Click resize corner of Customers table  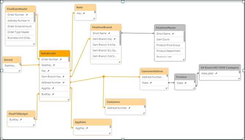click(x=144, y=113)
